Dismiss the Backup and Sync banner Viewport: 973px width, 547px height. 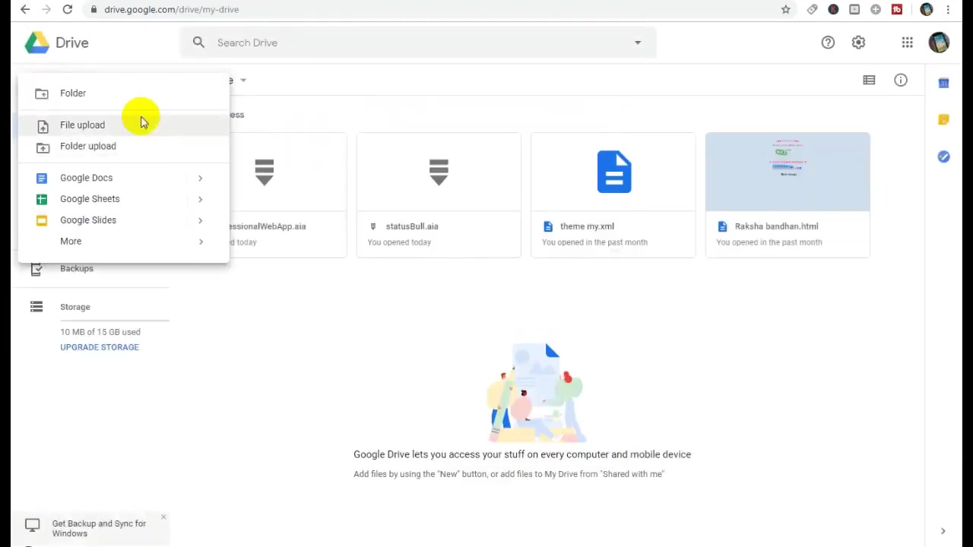pyautogui.click(x=163, y=517)
